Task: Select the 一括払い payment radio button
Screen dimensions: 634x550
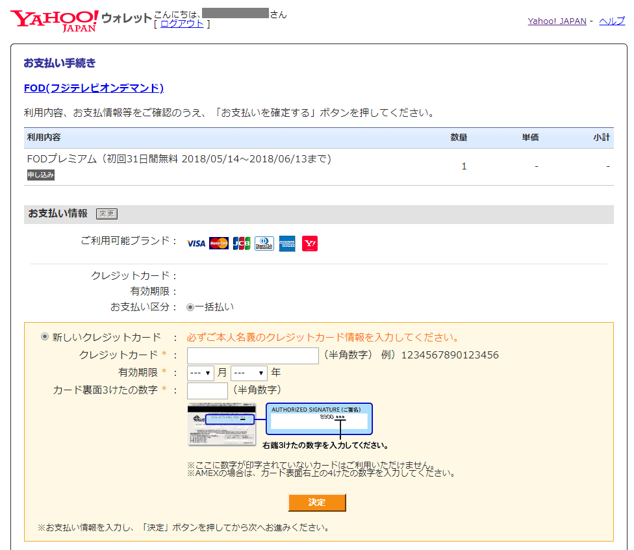Action: (190, 307)
